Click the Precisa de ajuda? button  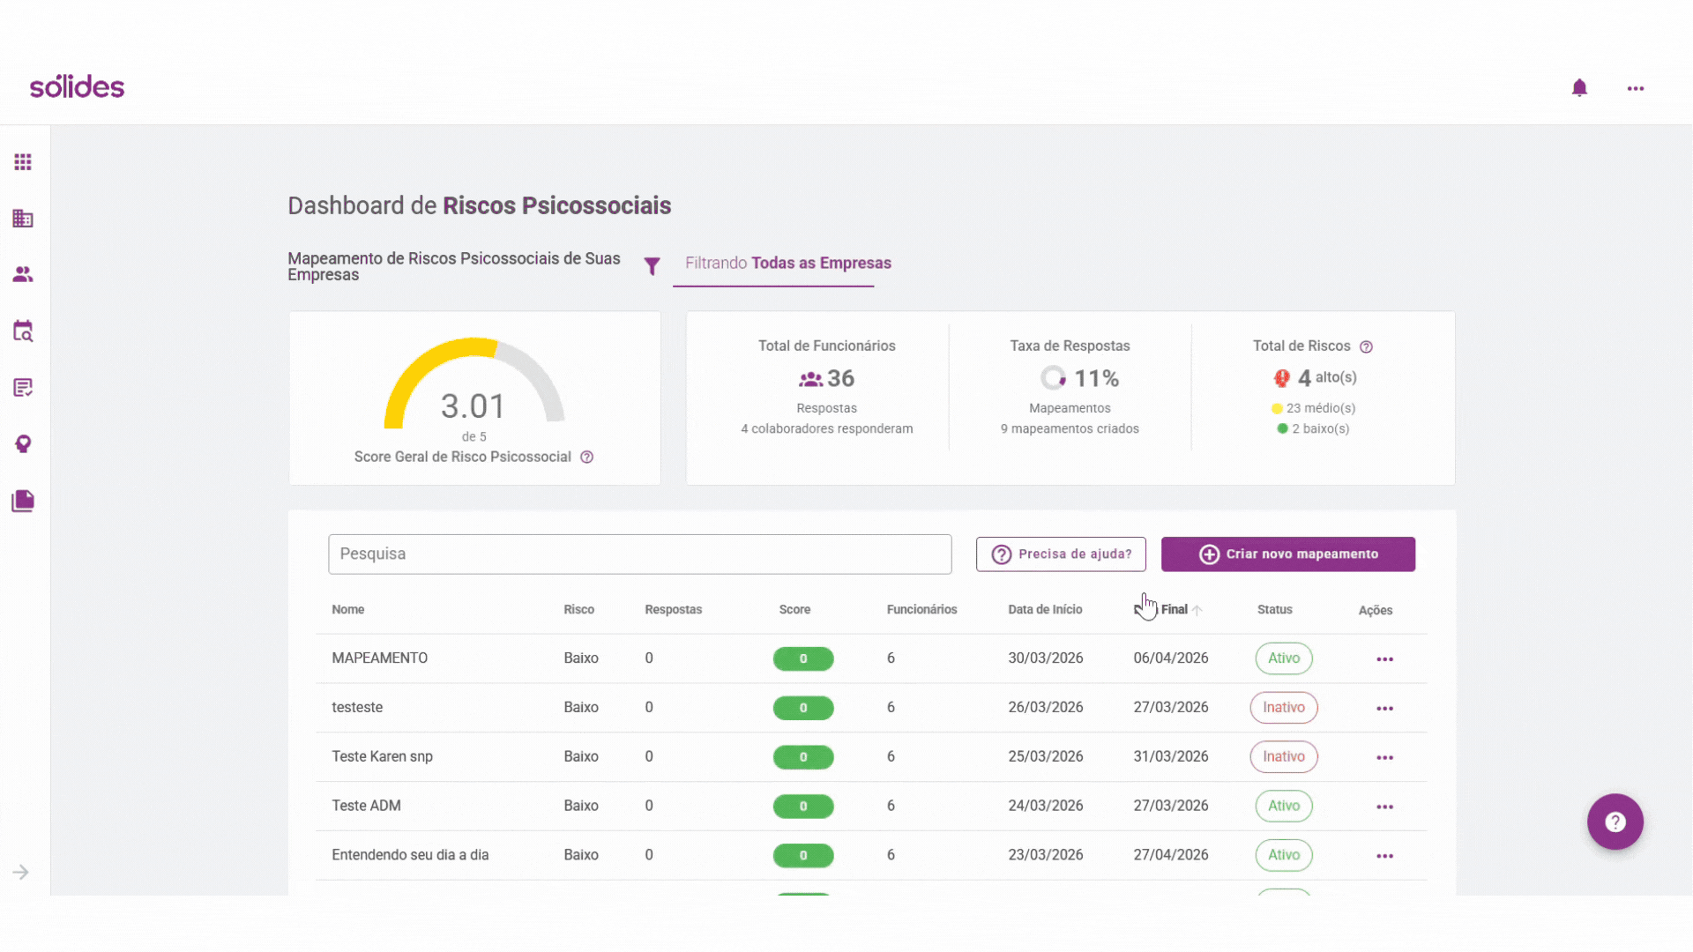(x=1061, y=554)
